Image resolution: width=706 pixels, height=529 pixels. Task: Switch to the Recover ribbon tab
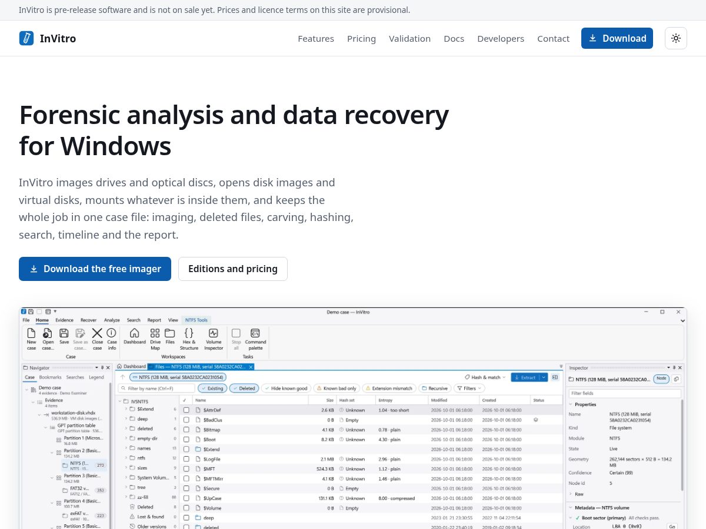(88, 320)
